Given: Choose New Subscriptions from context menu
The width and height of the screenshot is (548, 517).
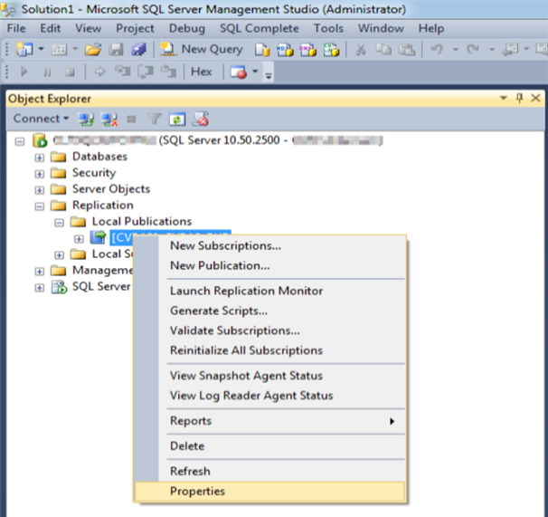Looking at the screenshot, I should (x=269, y=245).
